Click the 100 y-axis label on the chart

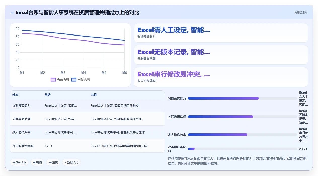tap(17, 29)
